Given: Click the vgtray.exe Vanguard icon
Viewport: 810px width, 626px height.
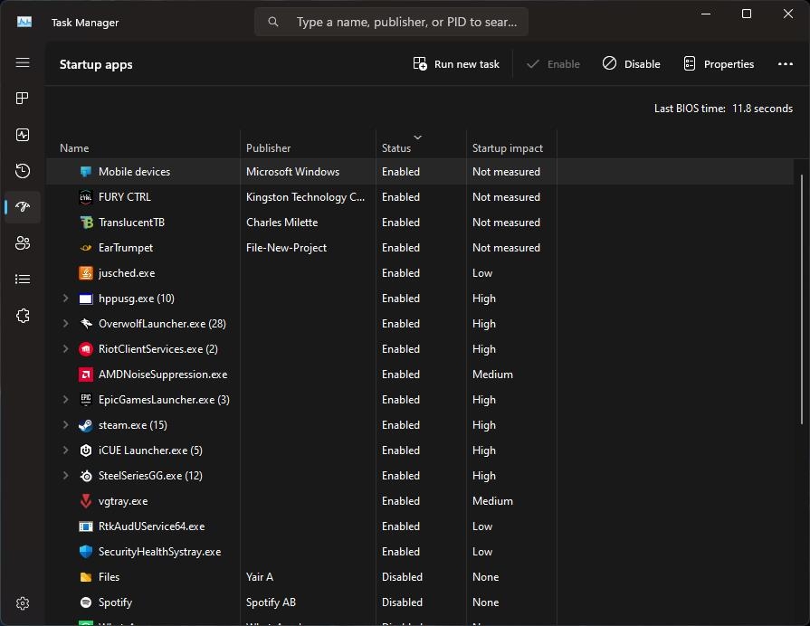Looking at the screenshot, I should (86, 501).
